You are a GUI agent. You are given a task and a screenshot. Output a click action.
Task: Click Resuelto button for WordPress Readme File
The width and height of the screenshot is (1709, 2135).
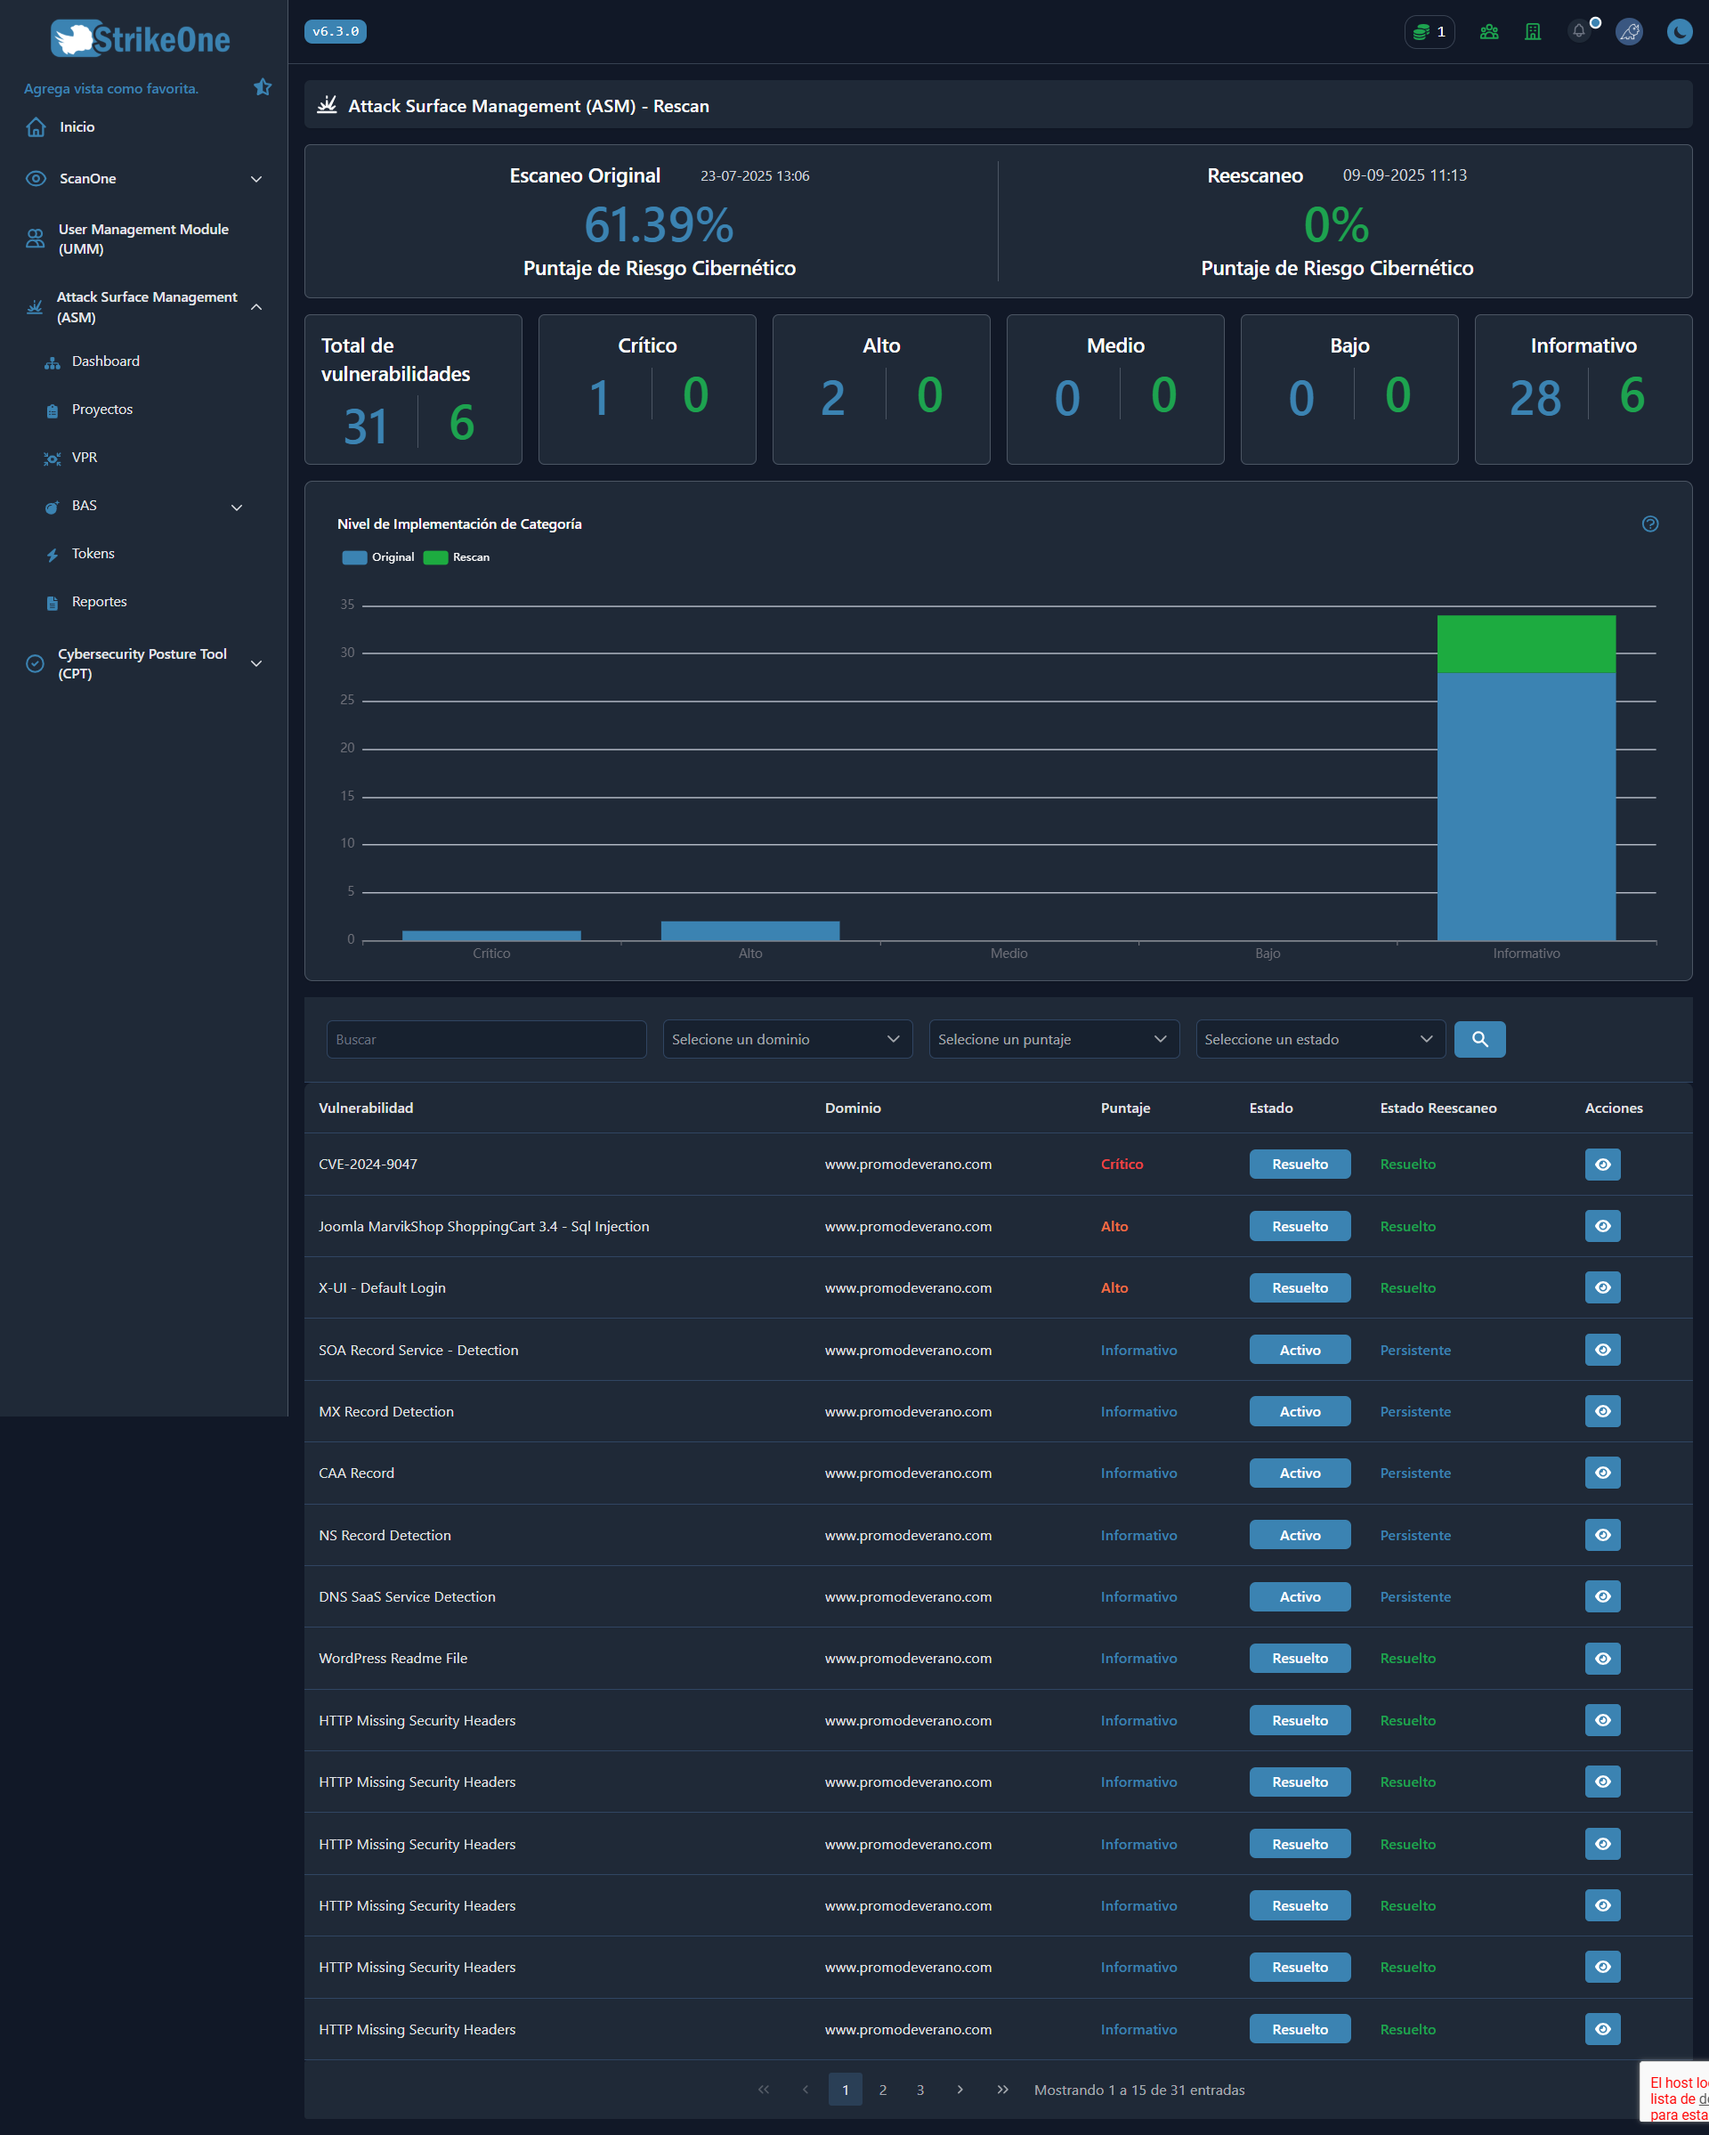point(1299,1658)
